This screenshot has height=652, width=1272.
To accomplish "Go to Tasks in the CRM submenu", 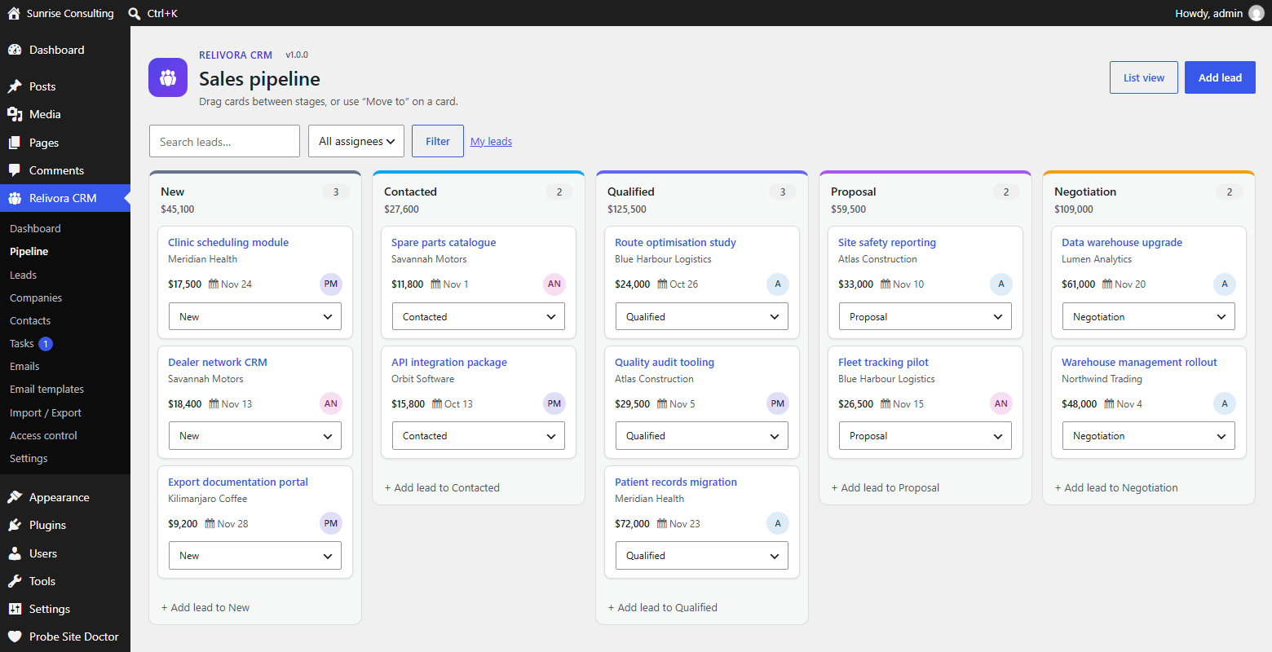I will (22, 343).
